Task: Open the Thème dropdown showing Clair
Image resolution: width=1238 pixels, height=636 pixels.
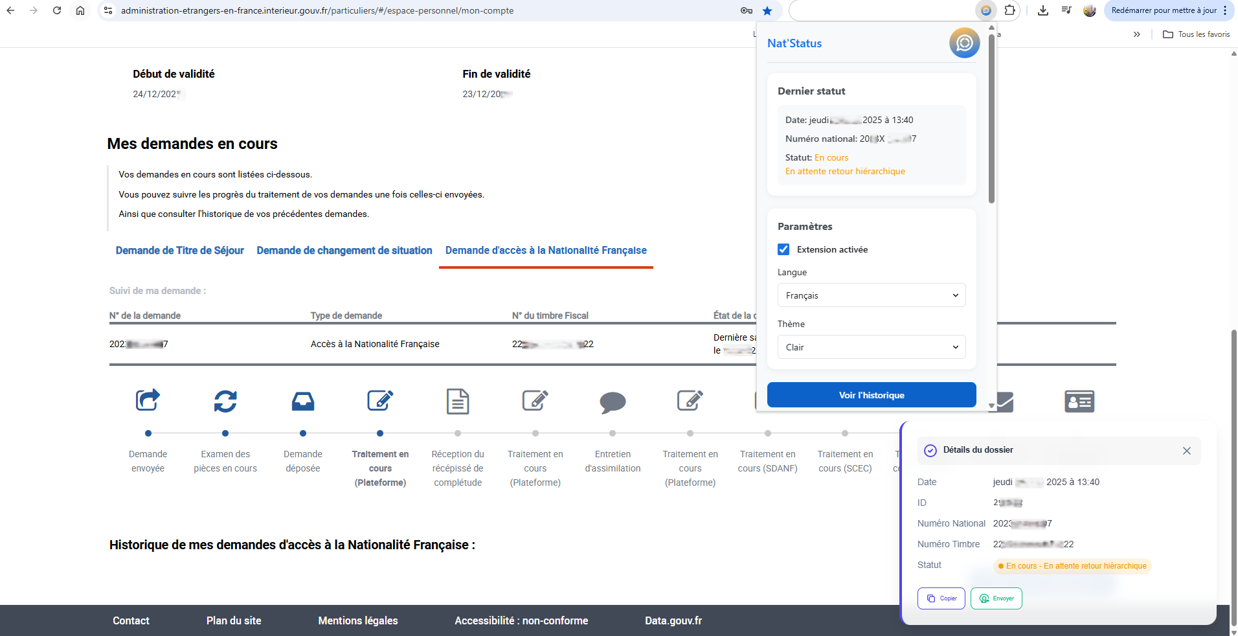Action: [x=871, y=346]
